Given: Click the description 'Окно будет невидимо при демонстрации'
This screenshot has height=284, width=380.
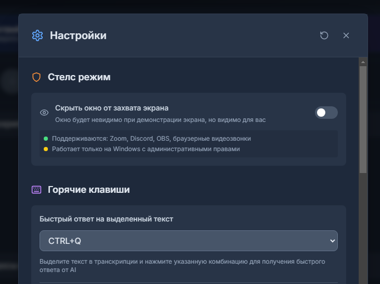Looking at the screenshot, I should (x=160, y=120).
